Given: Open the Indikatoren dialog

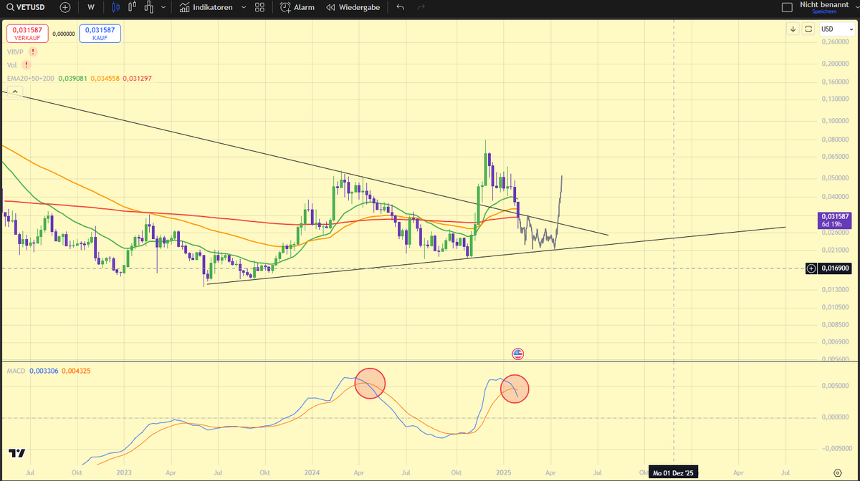Looking at the screenshot, I should (206, 7).
